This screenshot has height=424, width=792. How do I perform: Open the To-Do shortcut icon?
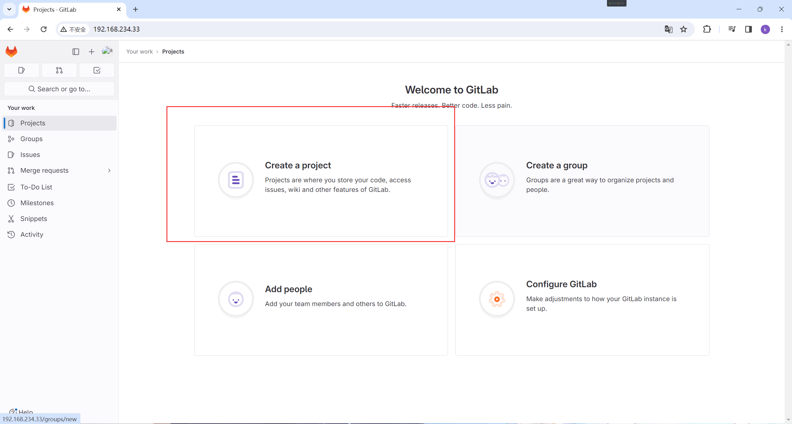tap(97, 70)
